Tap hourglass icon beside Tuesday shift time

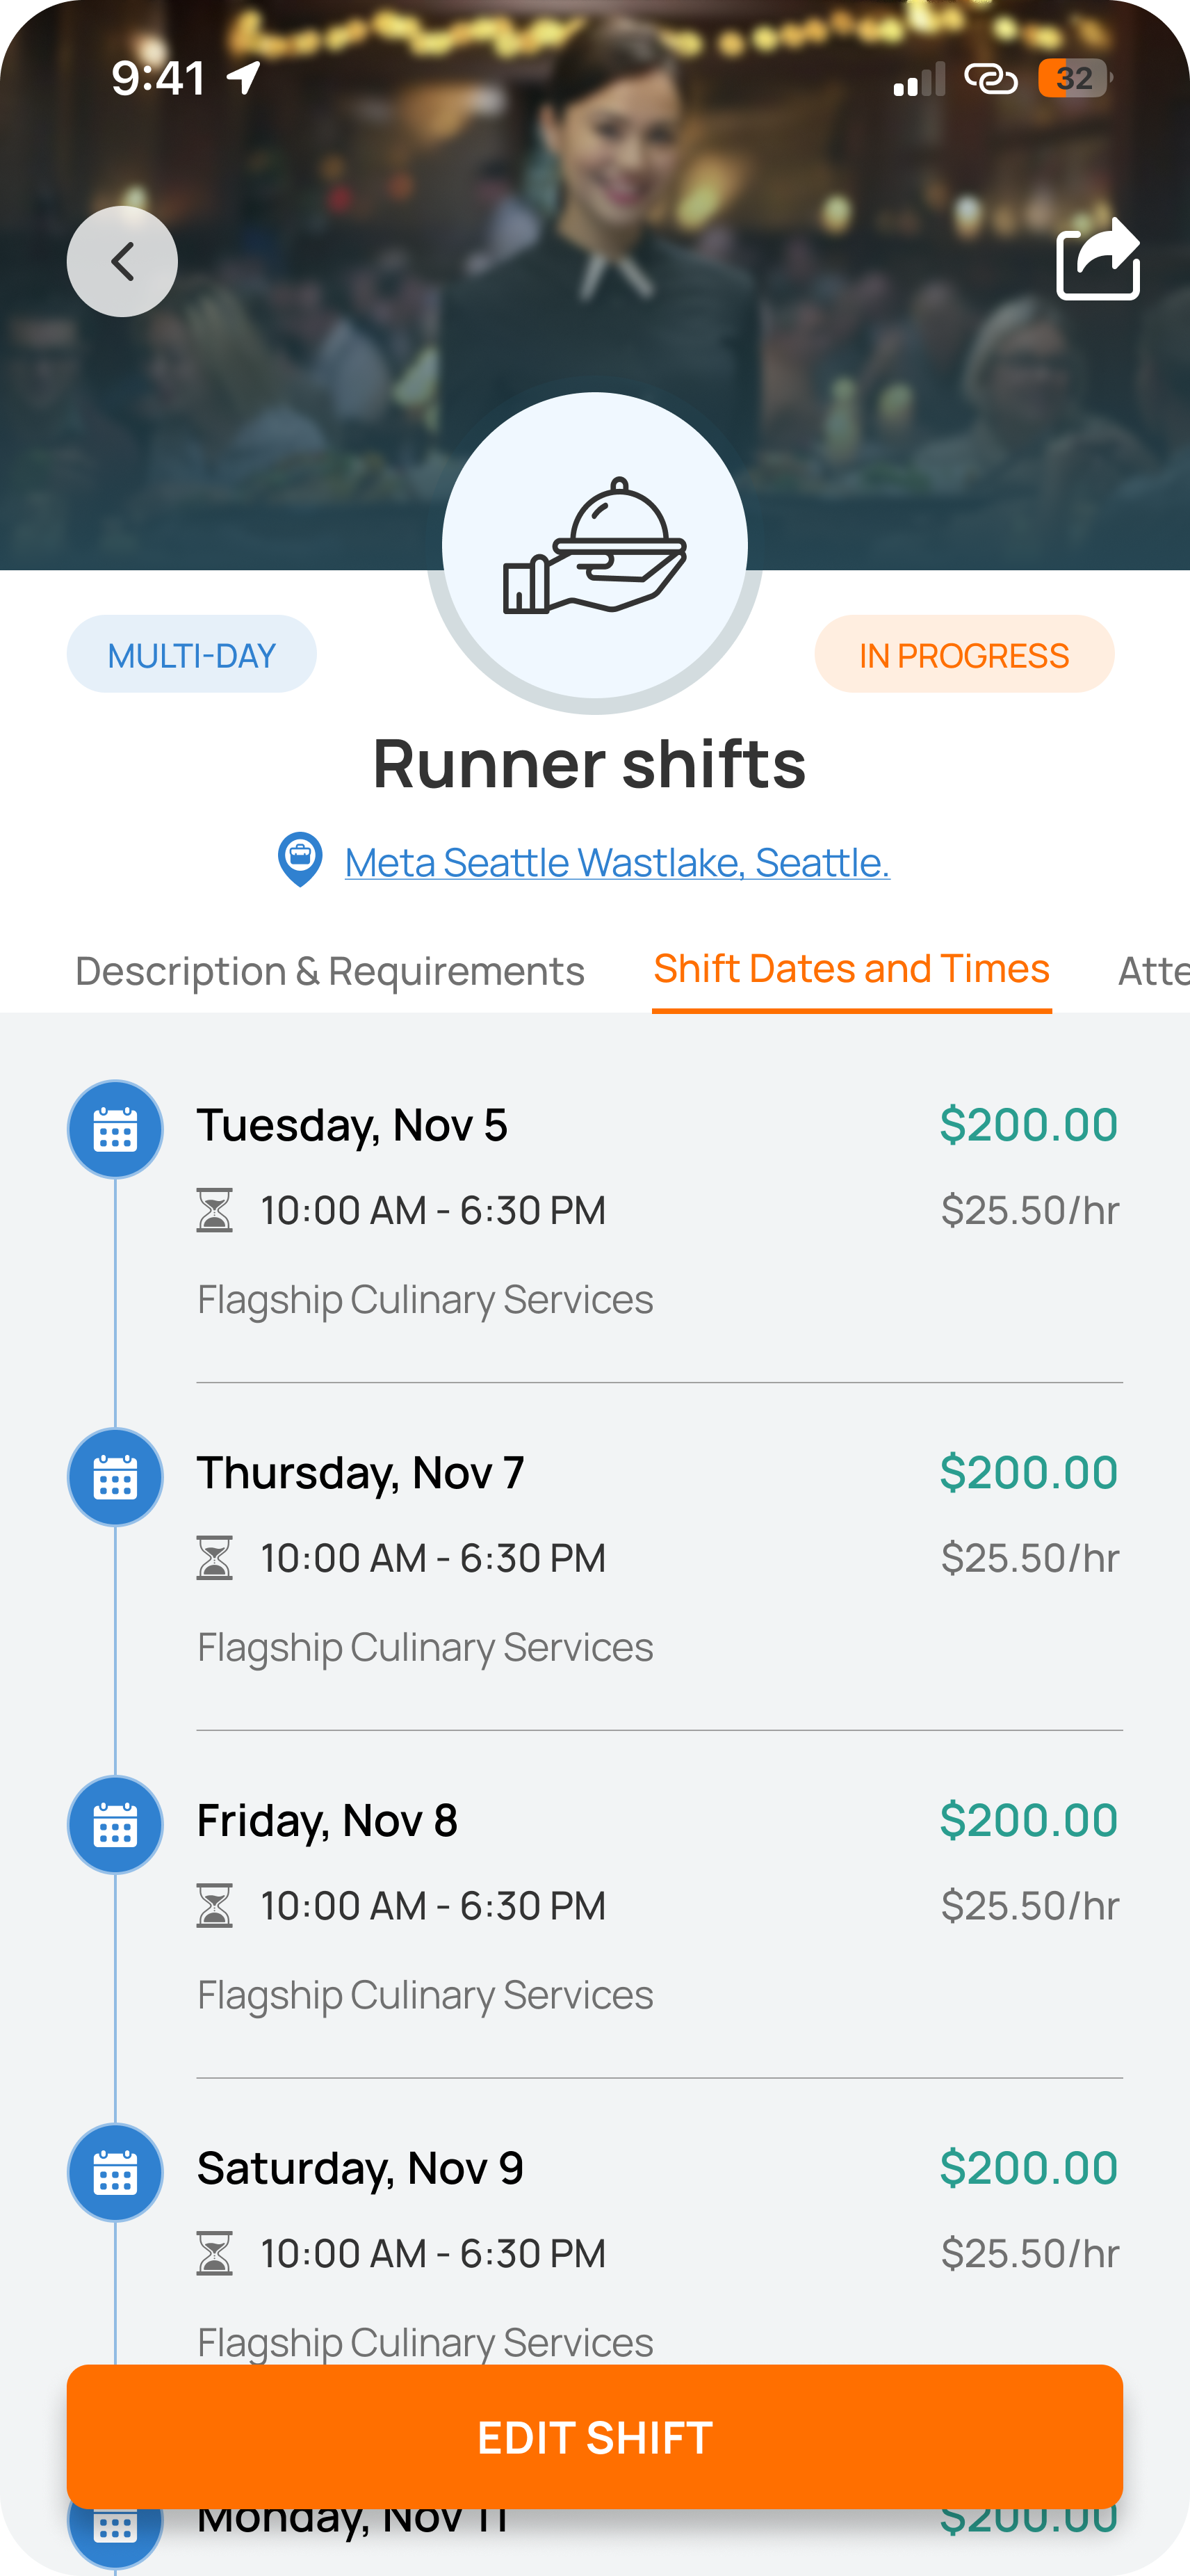coord(215,1210)
